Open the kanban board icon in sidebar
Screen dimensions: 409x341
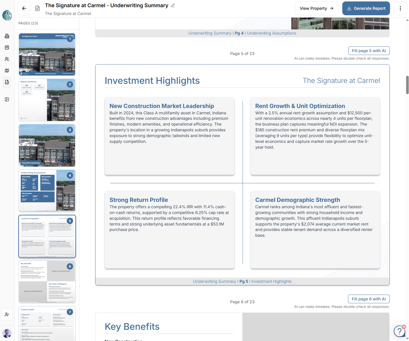tap(7, 48)
